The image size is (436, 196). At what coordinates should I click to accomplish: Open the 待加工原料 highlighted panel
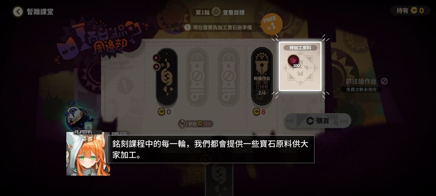click(x=300, y=66)
